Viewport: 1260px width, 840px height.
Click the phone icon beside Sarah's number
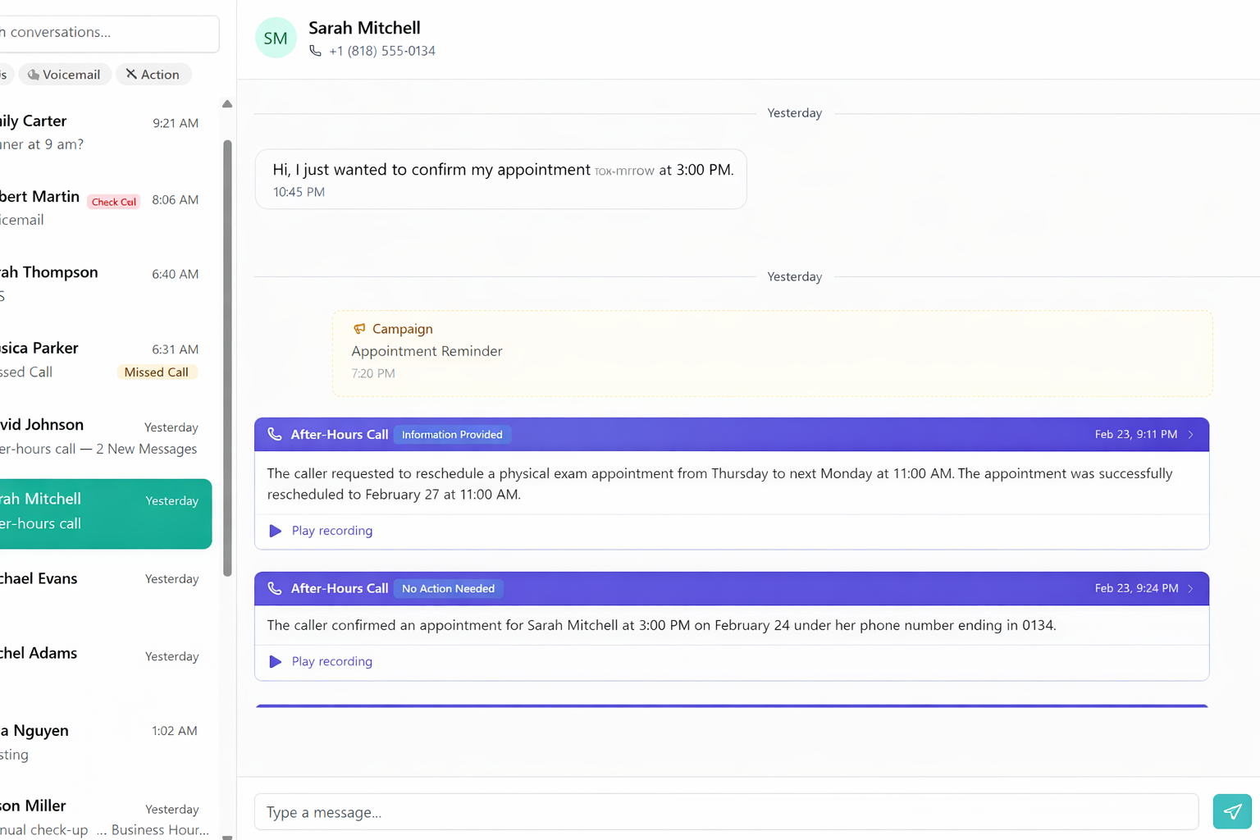pyautogui.click(x=315, y=50)
